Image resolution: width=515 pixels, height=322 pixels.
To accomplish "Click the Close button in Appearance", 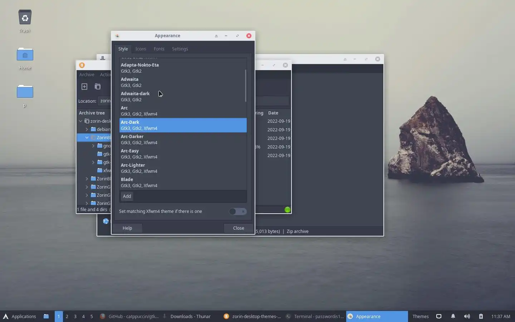I will pos(239,228).
